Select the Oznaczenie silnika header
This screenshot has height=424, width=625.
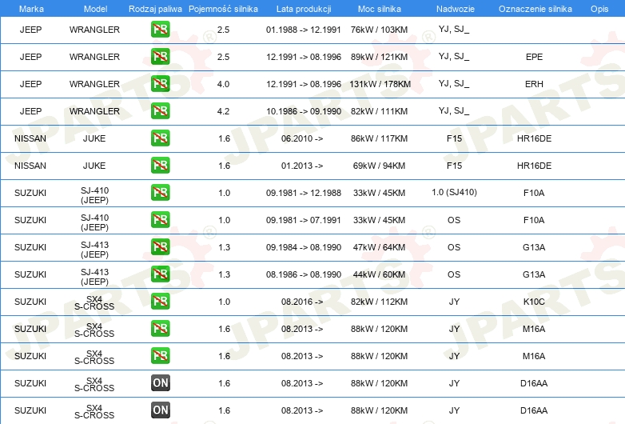535,9
